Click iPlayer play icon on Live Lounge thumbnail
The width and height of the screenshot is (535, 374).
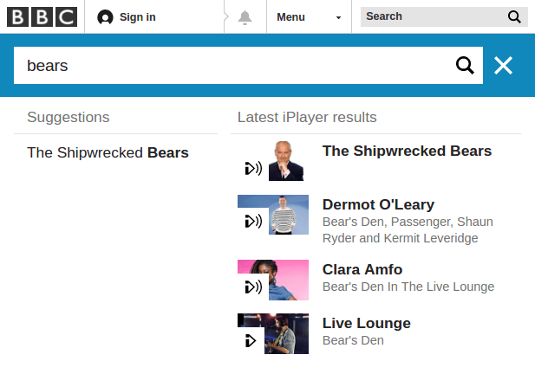(x=251, y=340)
